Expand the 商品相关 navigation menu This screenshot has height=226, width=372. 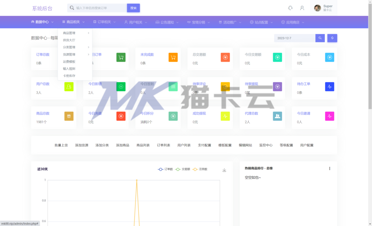click(73, 22)
